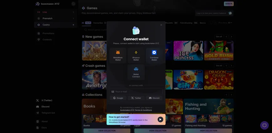Click the game search field

click(x=95, y=30)
